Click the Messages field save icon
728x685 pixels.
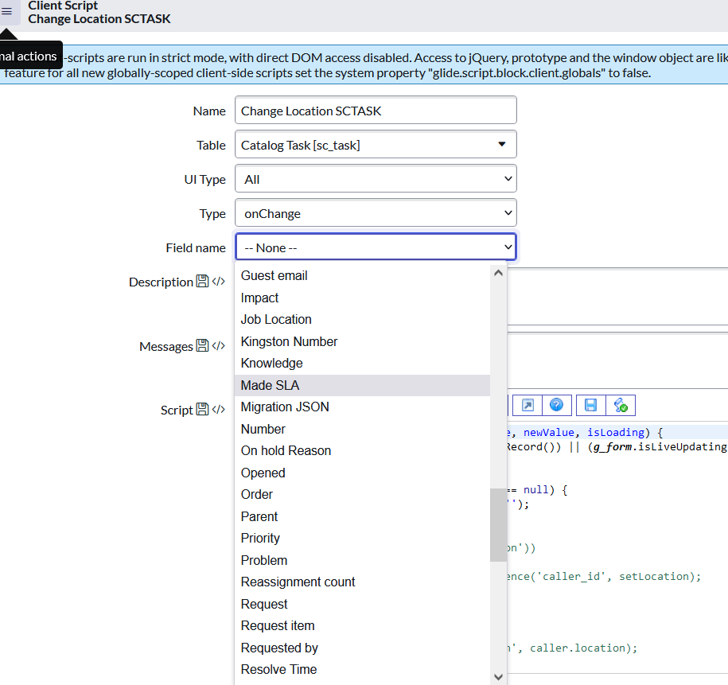202,345
